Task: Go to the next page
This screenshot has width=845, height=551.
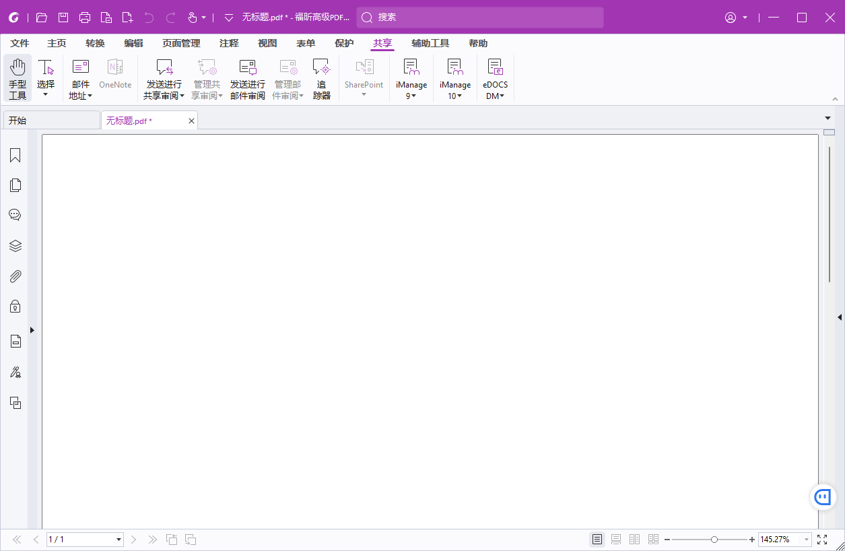Action: [133, 540]
